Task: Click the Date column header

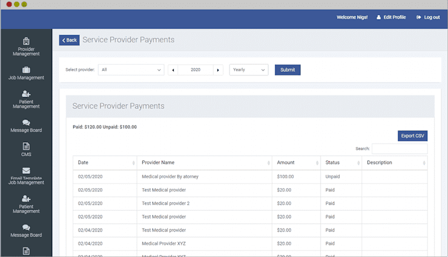Action: click(105, 162)
